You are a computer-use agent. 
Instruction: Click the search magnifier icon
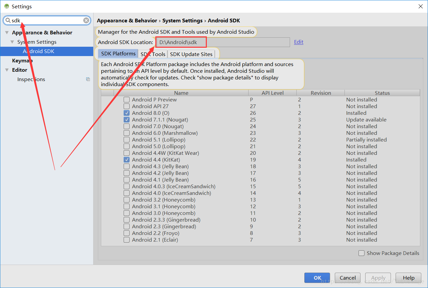(8, 20)
